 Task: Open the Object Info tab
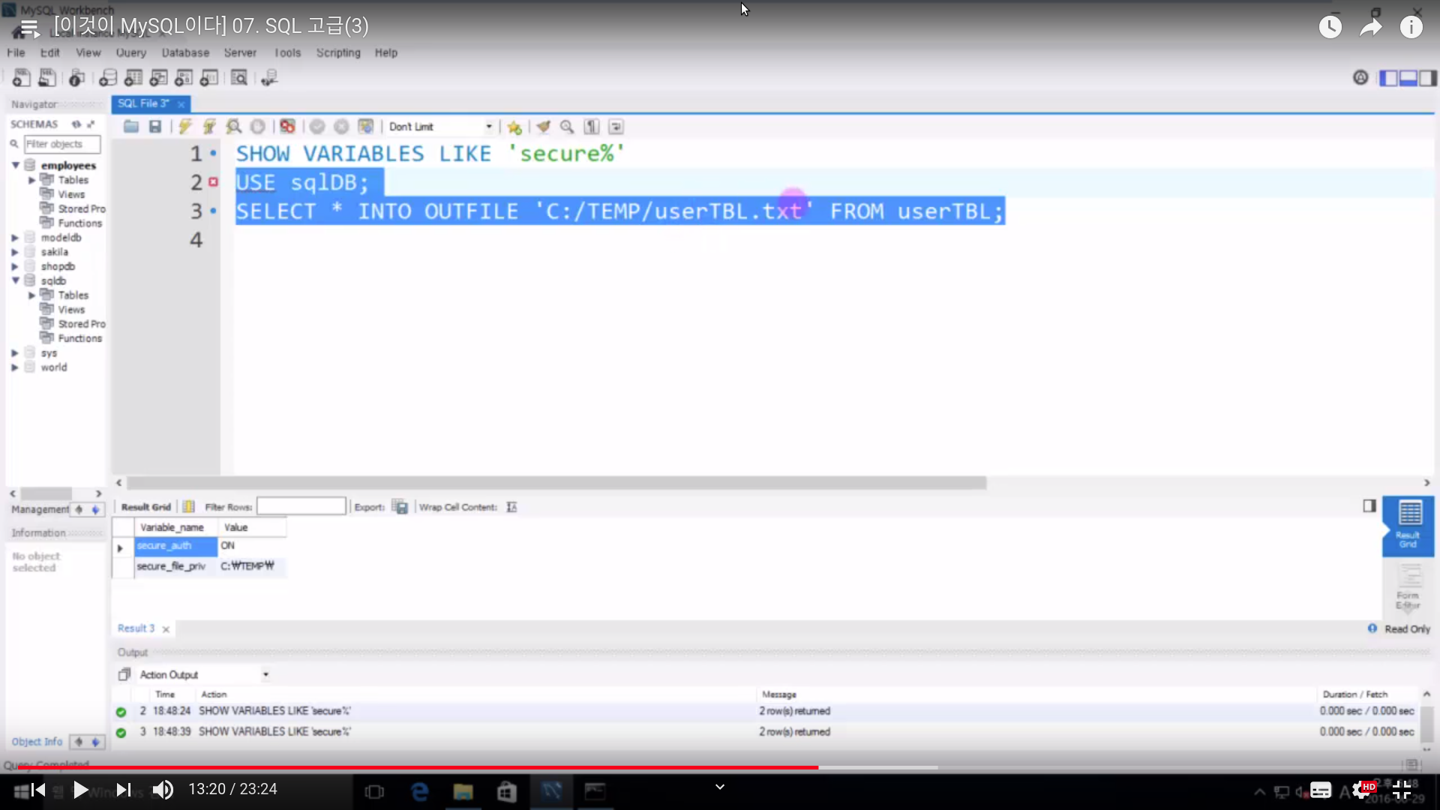[x=37, y=742]
